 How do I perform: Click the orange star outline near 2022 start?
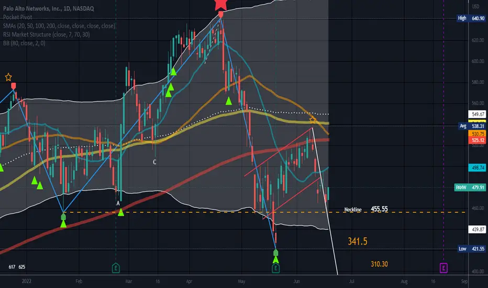[x=8, y=77]
